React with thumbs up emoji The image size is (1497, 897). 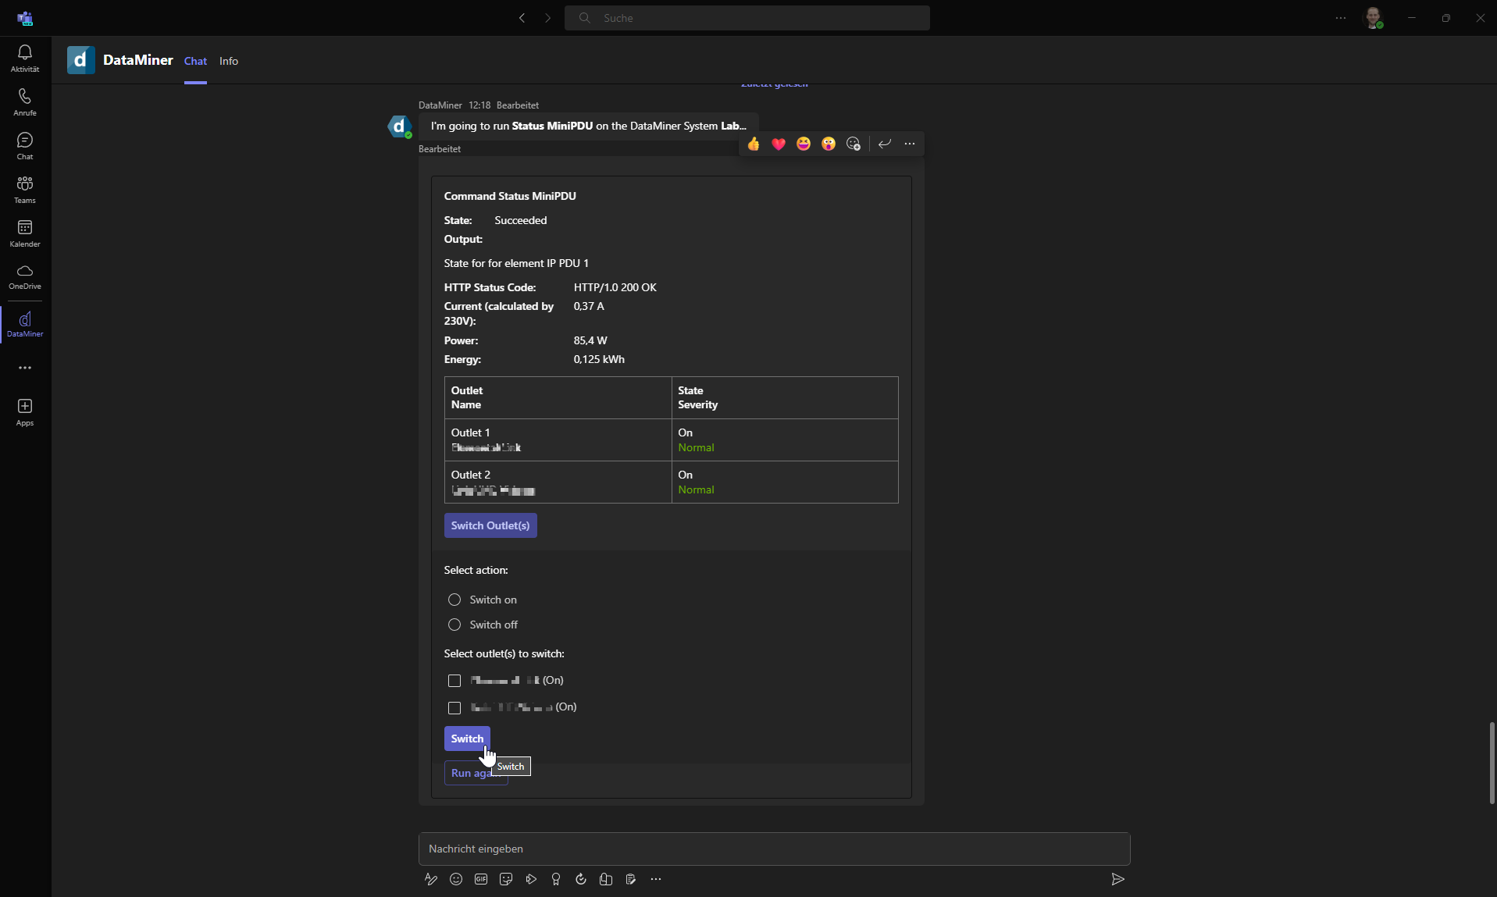pyautogui.click(x=754, y=144)
